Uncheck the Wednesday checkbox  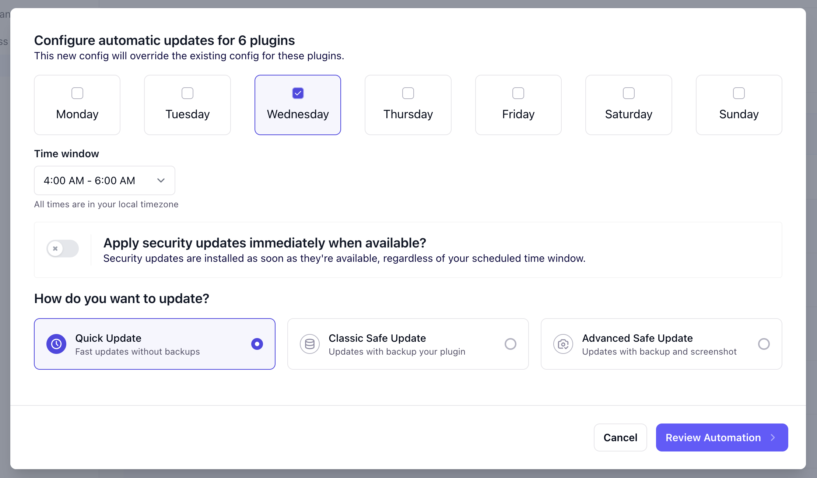point(298,93)
